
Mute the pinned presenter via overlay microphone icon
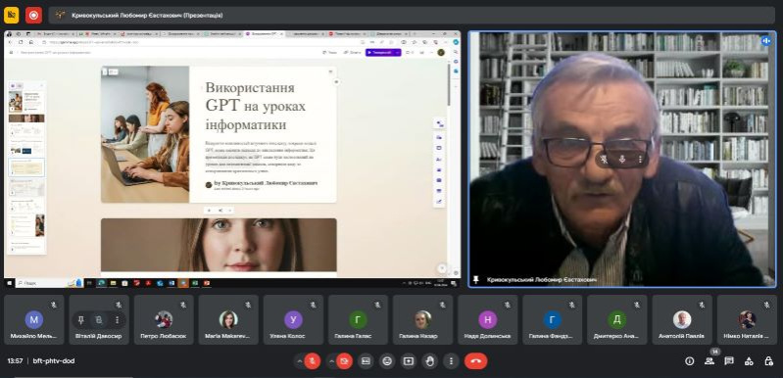(x=622, y=159)
